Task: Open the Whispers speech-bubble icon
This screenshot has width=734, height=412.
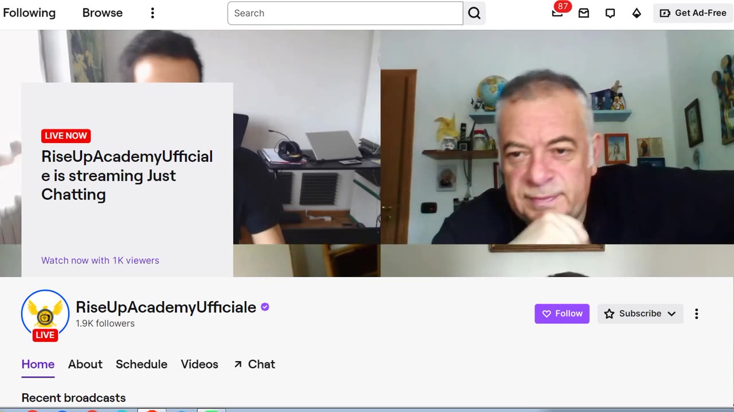Action: [x=610, y=13]
